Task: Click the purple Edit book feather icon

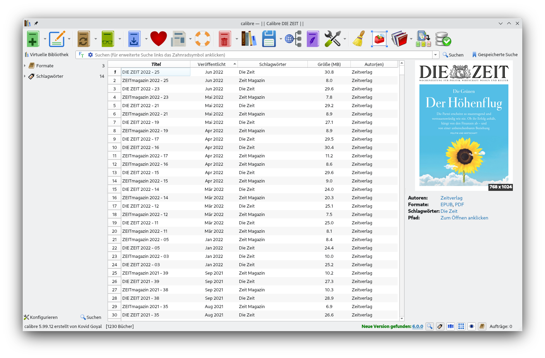Action: (313, 39)
